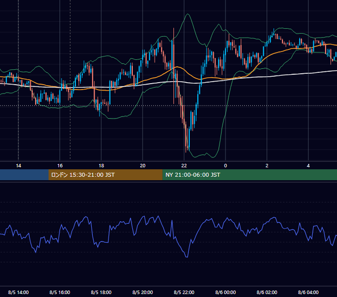Screen dimensions: 337x297
Task: Click the 8/5 22:00 date label
Action: (184, 292)
